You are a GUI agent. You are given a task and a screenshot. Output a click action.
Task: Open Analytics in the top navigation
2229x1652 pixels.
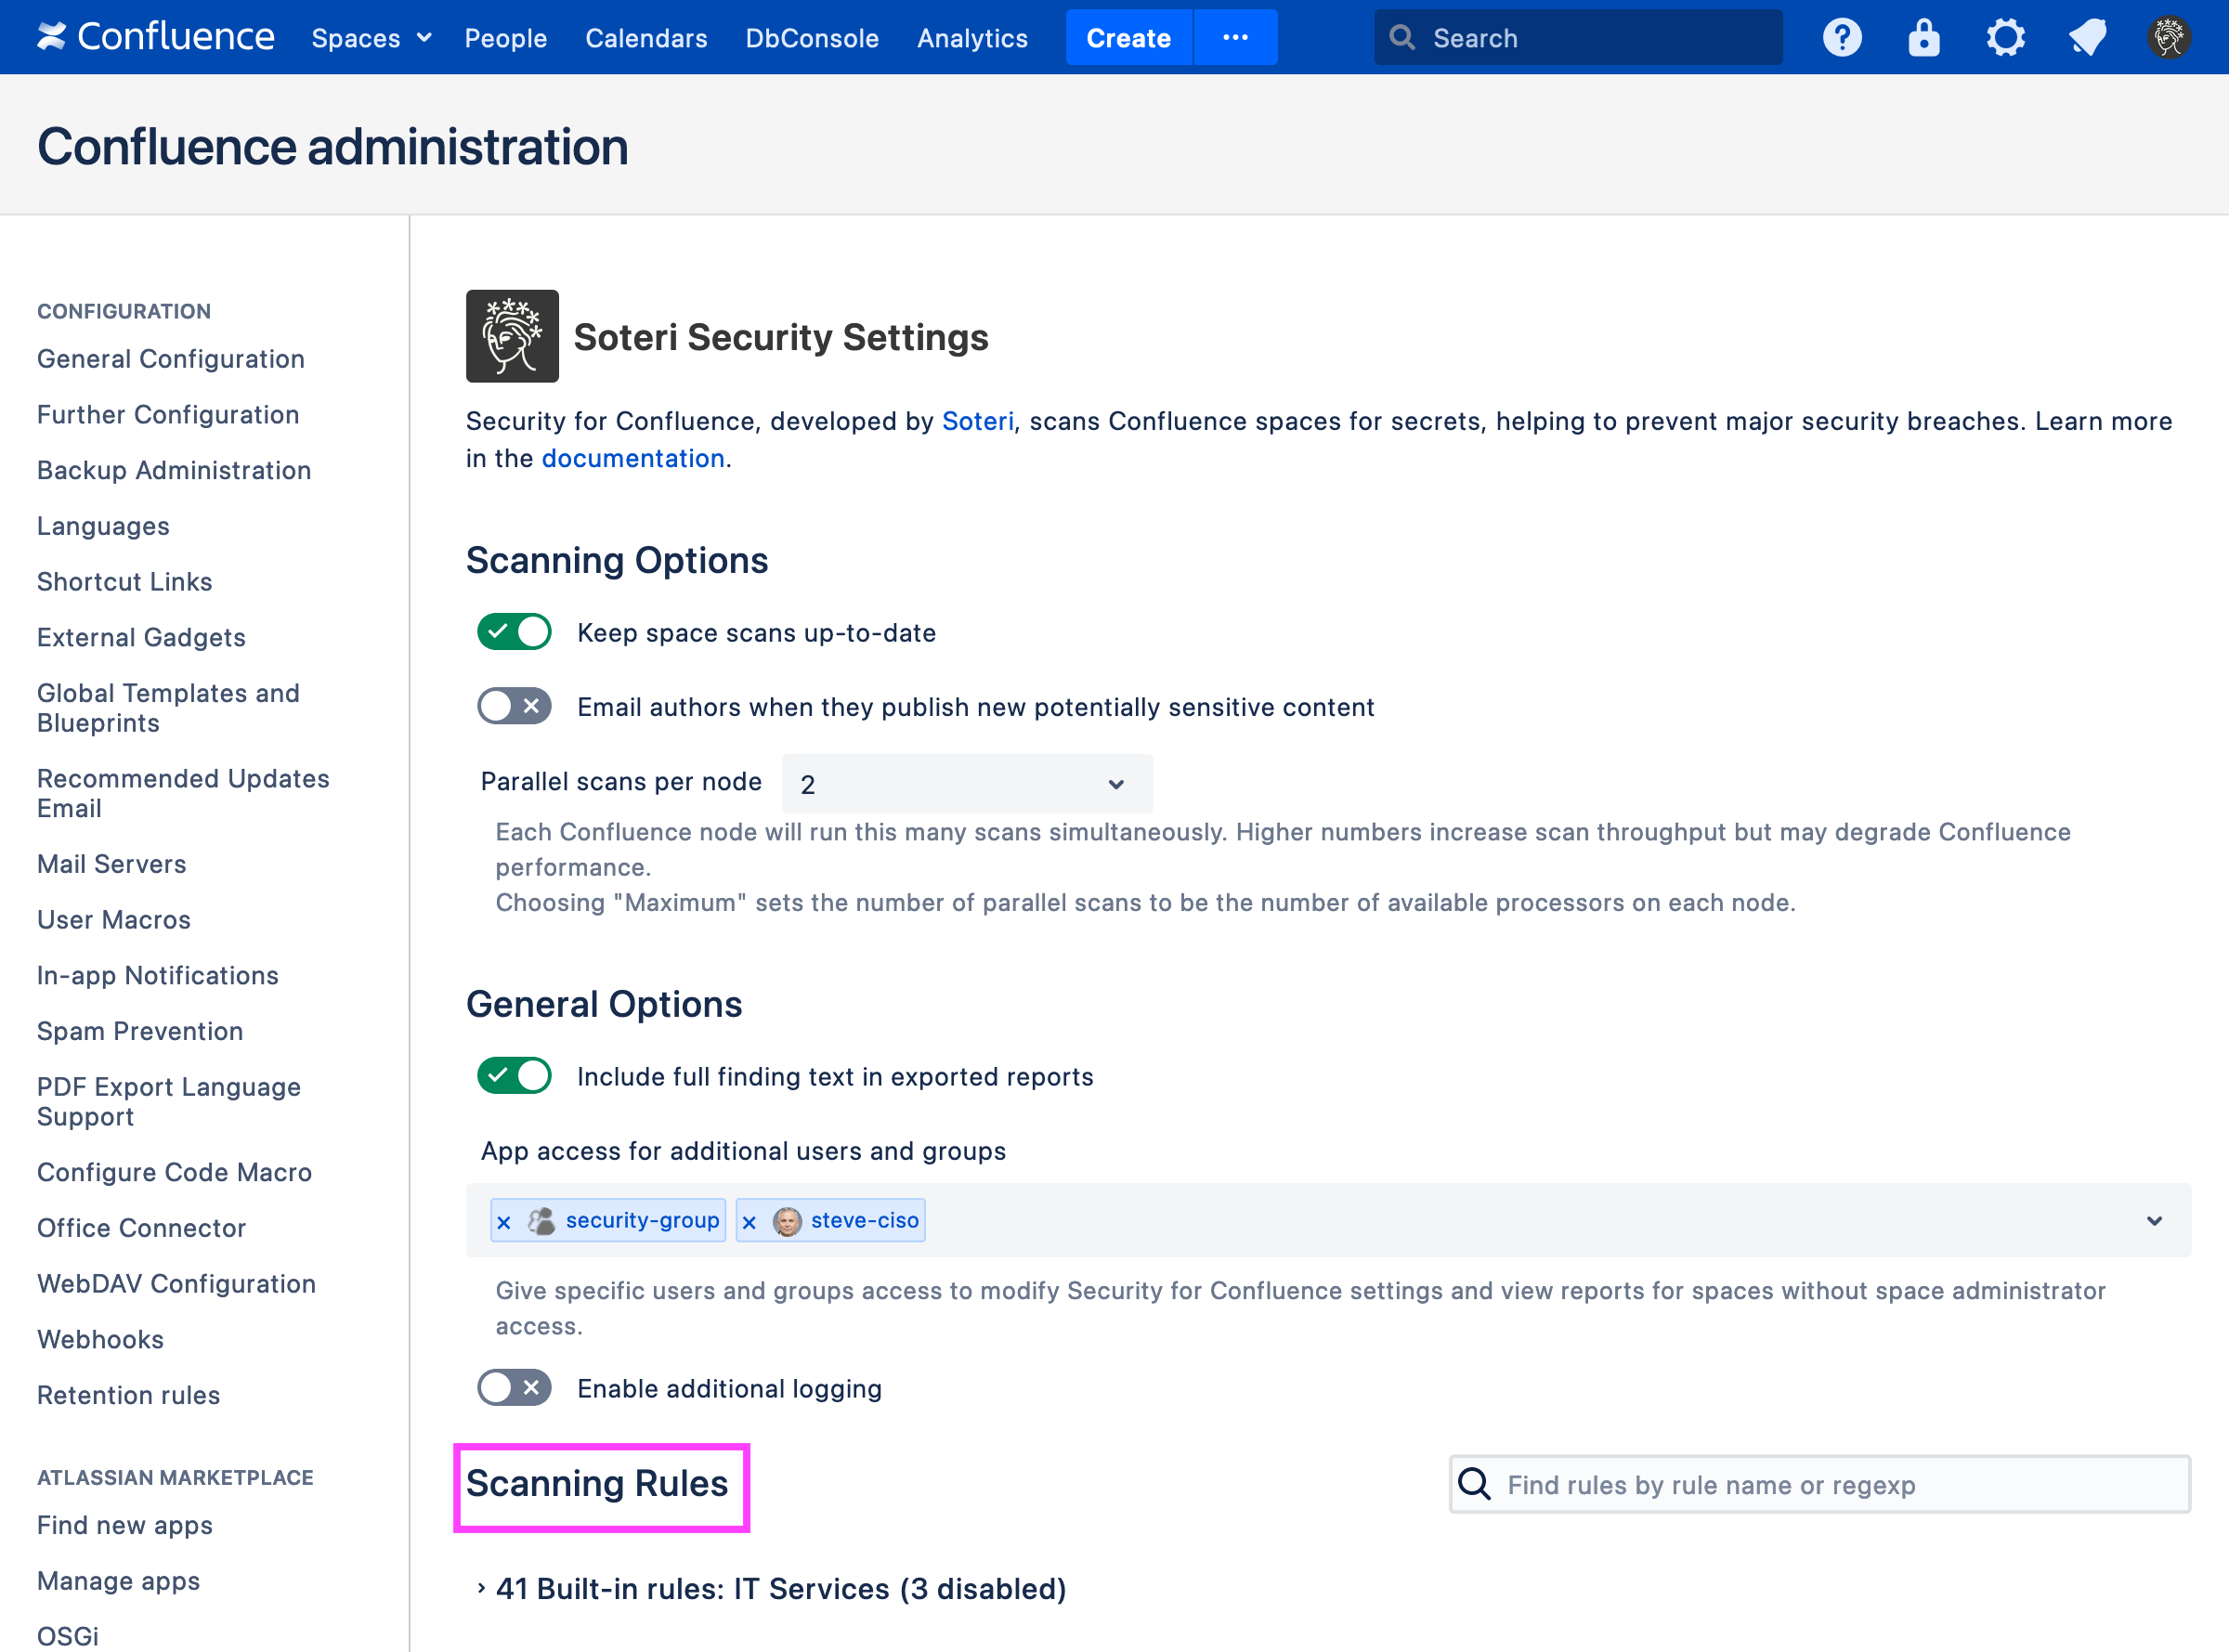(x=972, y=38)
